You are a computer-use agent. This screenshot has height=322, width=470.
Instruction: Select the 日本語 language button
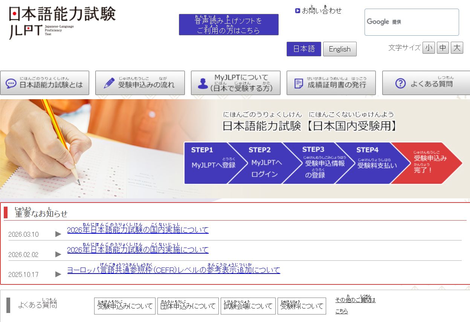(x=304, y=49)
